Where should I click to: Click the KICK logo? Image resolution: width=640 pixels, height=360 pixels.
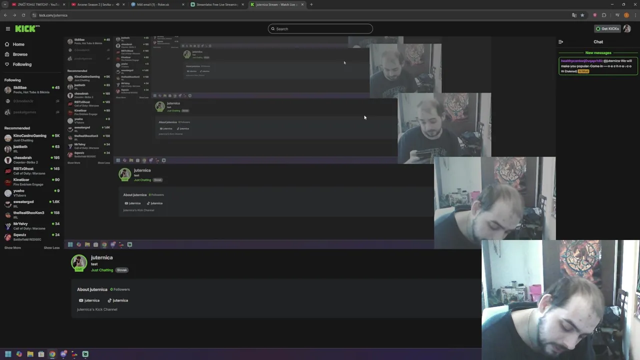tap(27, 29)
